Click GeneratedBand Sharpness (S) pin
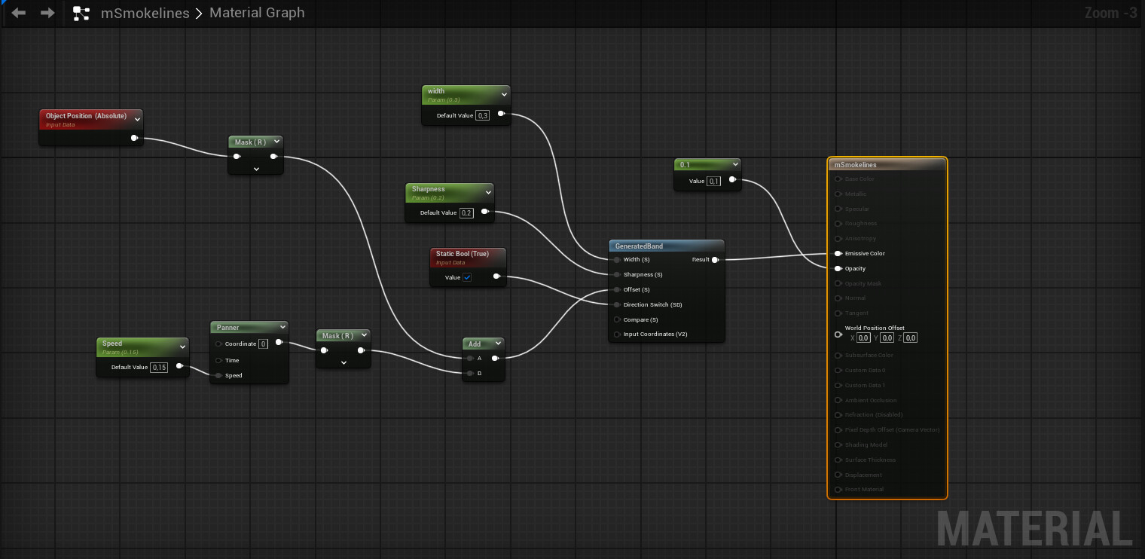 (x=618, y=275)
